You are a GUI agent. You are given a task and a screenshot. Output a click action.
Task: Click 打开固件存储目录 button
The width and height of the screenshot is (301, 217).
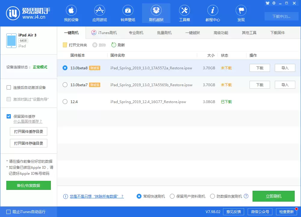point(29,143)
